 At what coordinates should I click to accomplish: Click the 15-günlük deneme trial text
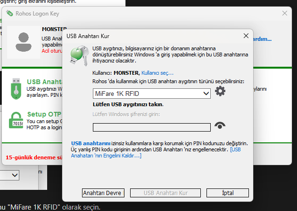click(x=34, y=157)
